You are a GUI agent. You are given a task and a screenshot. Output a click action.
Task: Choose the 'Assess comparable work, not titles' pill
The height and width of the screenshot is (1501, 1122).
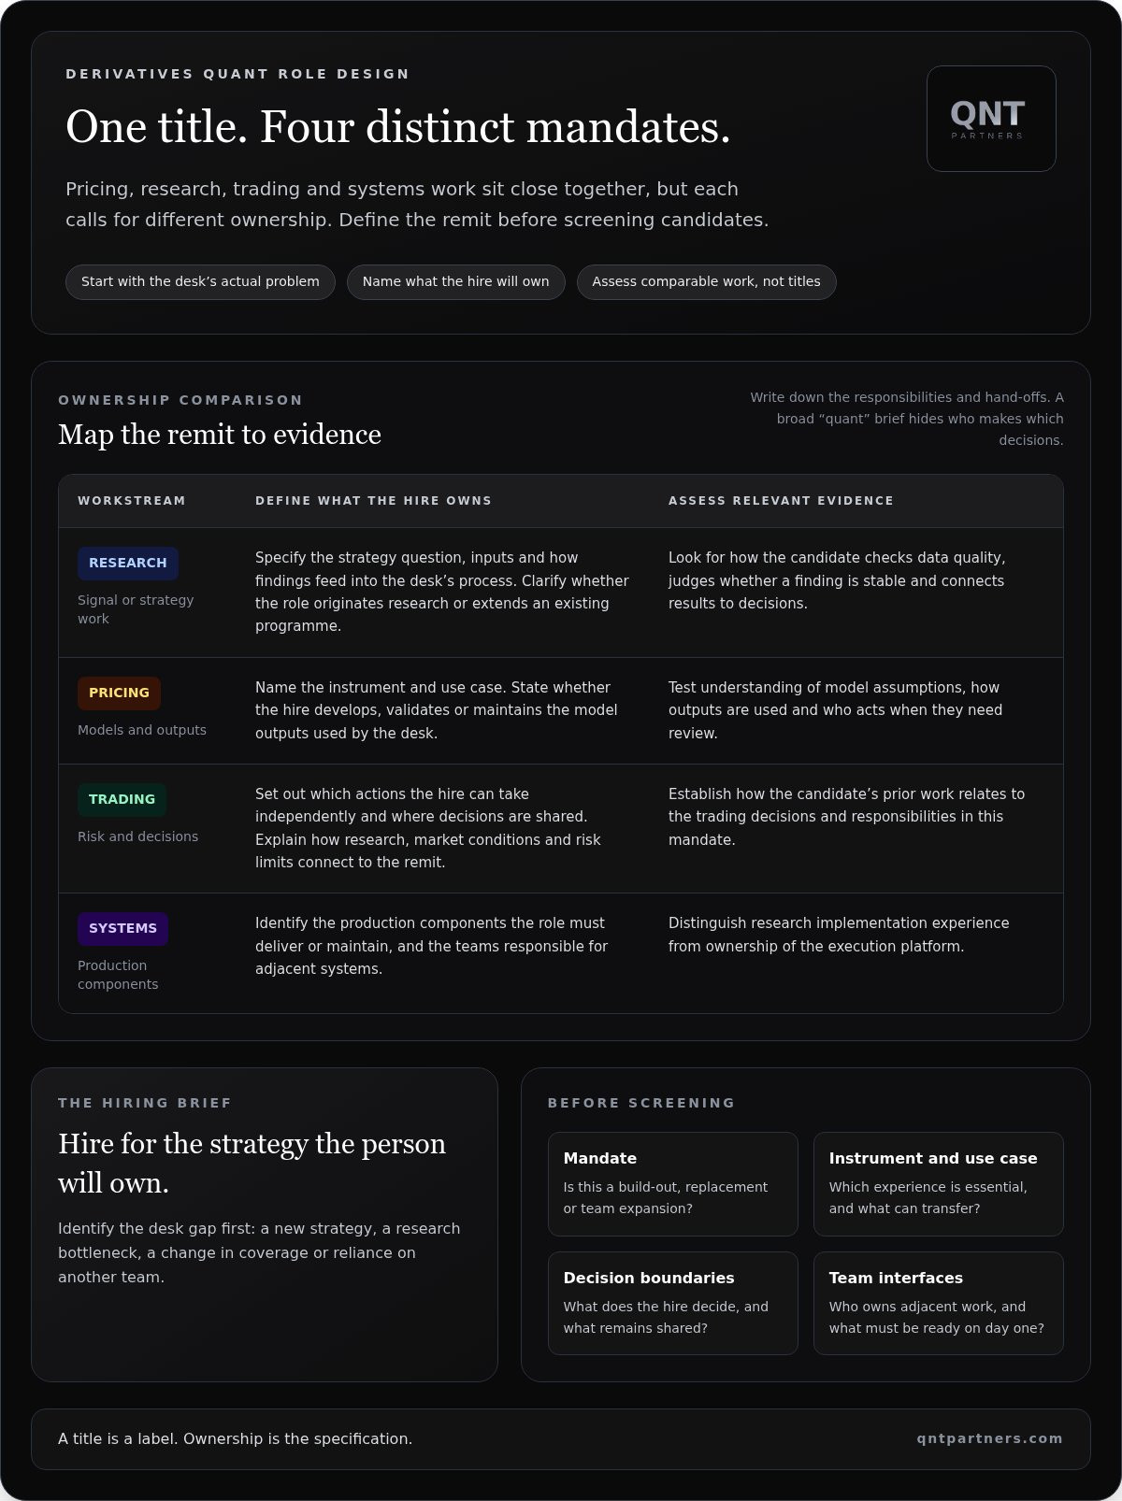click(x=707, y=282)
